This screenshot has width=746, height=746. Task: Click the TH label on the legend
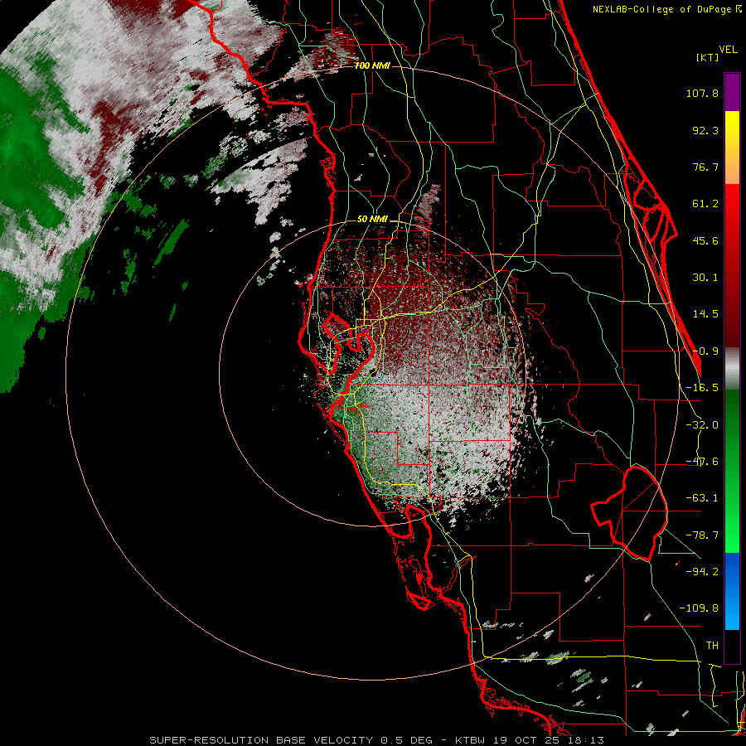tap(712, 646)
